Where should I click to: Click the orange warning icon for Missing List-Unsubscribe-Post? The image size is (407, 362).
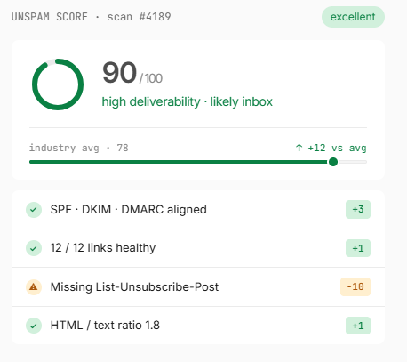pos(34,287)
